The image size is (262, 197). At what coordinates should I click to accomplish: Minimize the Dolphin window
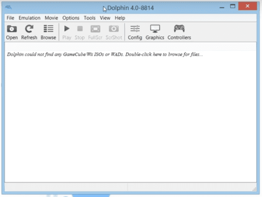(222, 7)
